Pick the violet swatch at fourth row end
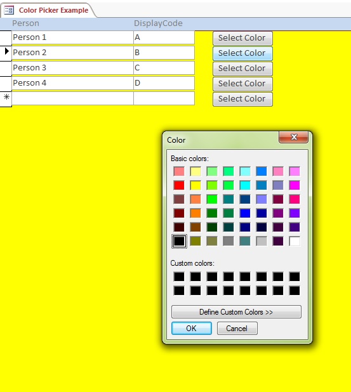Viewport: 351px width, 392px height. tap(295, 213)
